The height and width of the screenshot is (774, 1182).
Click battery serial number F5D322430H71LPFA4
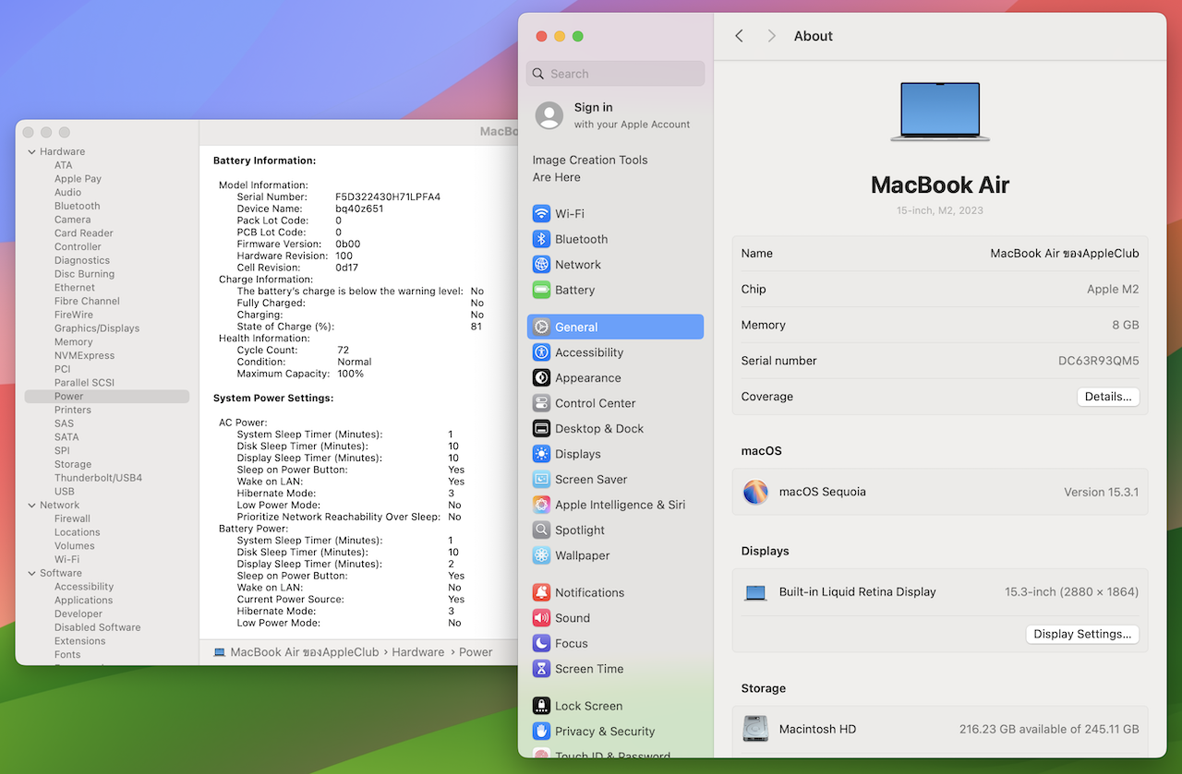(x=388, y=197)
